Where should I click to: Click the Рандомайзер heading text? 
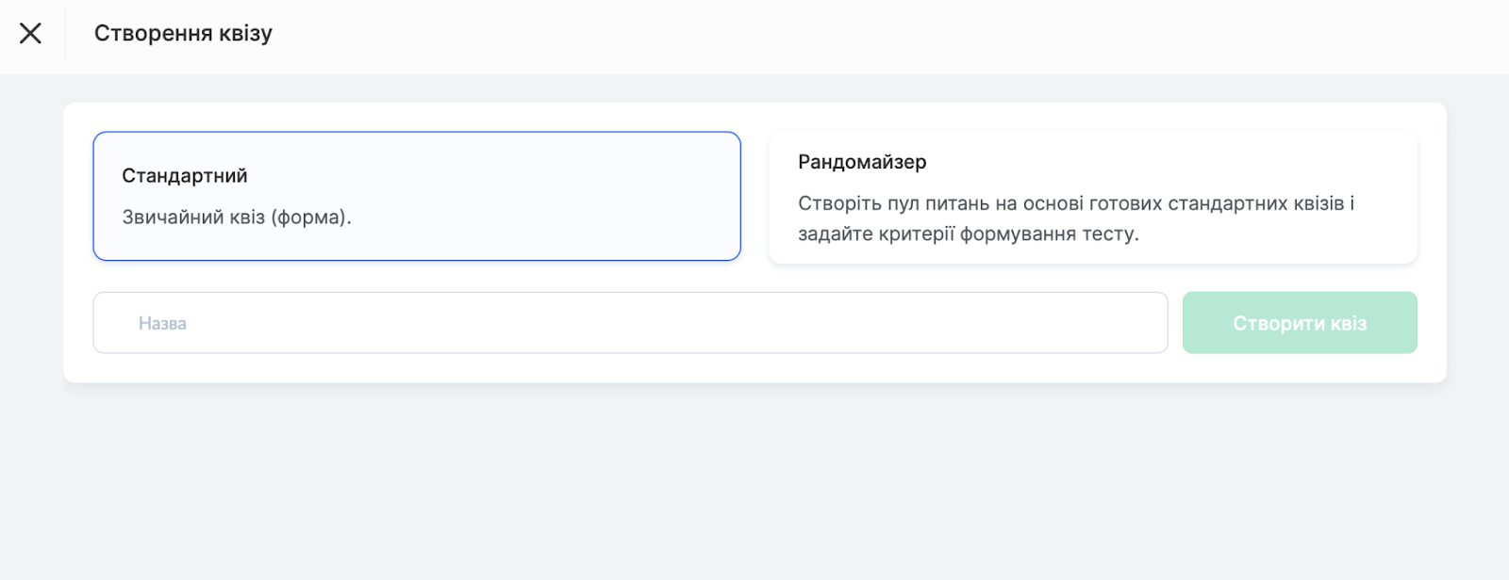tap(862, 162)
